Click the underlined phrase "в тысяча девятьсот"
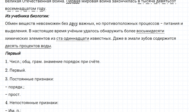 pos(153,1)
